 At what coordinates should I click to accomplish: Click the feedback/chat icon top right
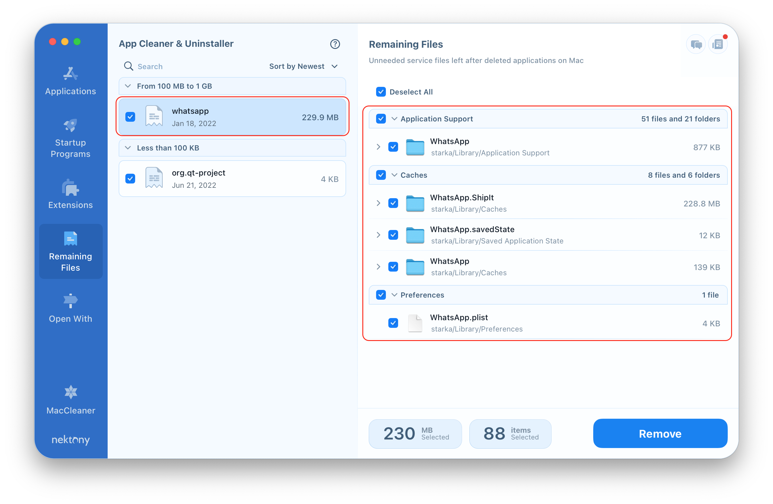[x=694, y=44]
